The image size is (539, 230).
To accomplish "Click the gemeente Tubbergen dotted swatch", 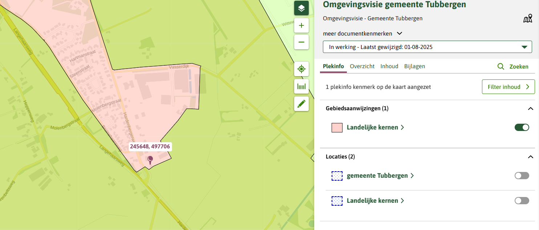I will pos(337,176).
